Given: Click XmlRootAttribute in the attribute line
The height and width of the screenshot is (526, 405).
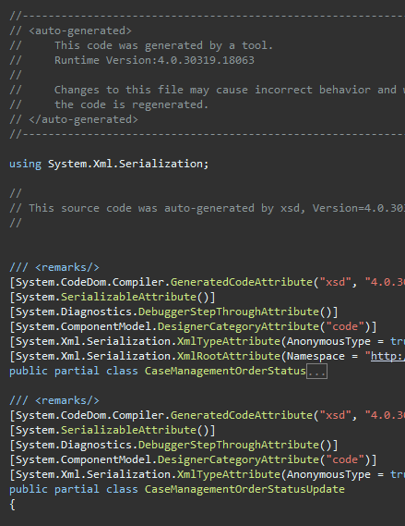Looking at the screenshot, I should pos(228,356).
